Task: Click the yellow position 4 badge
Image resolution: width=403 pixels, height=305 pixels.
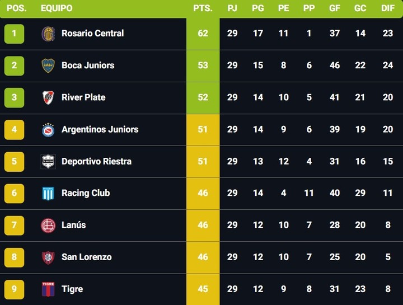Action: [14, 129]
